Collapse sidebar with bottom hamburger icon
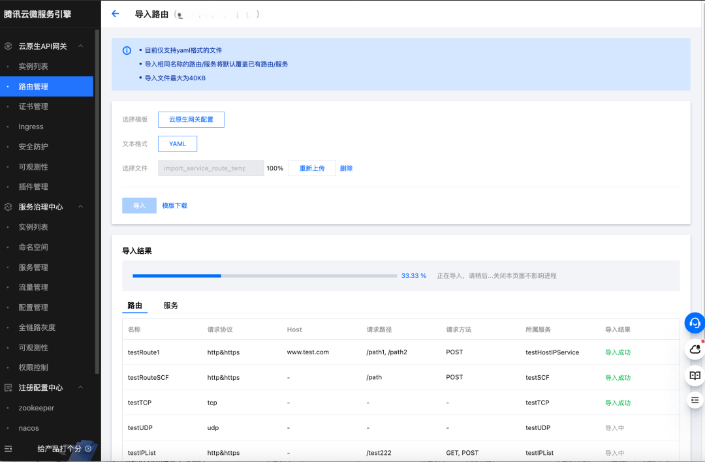The width and height of the screenshot is (705, 462). coord(8,448)
